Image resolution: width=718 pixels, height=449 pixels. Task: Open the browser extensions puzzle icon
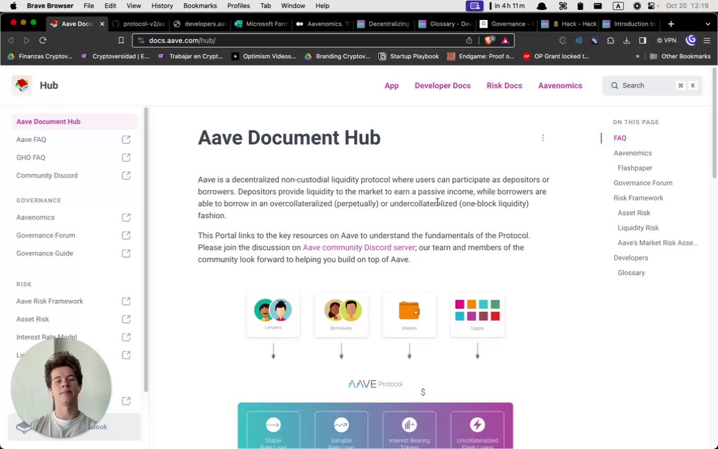coord(610,41)
